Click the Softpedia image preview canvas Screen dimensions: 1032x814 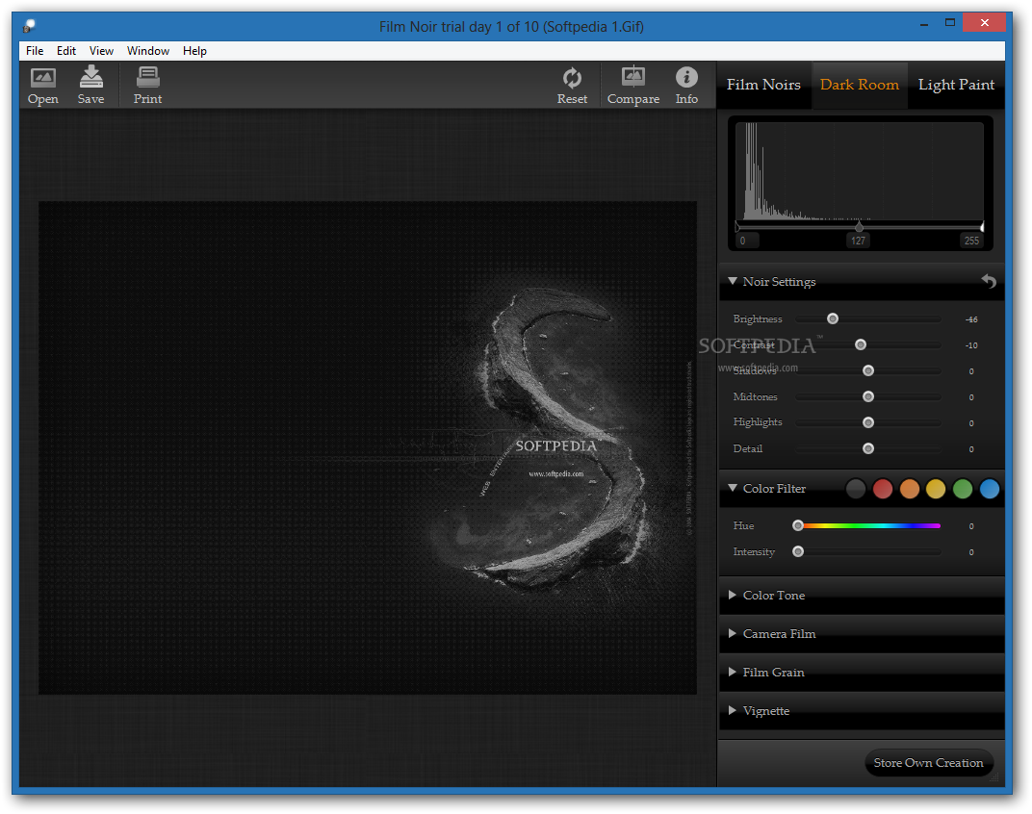pyautogui.click(x=367, y=447)
